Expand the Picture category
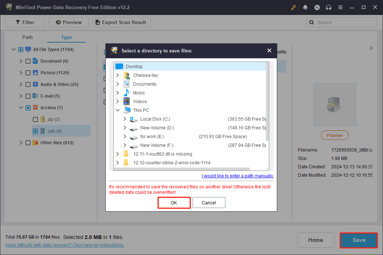 tap(21, 73)
